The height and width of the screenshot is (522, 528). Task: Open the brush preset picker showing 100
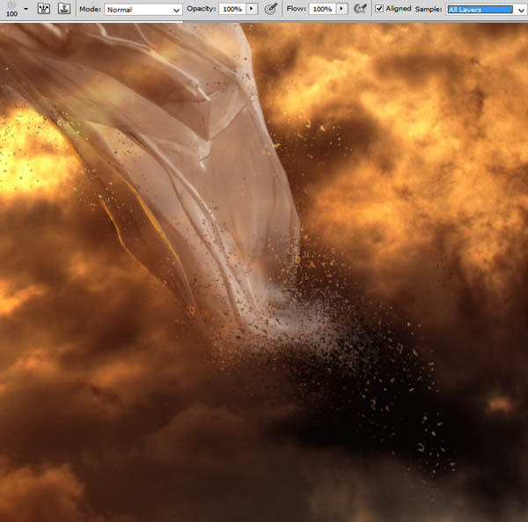tap(11, 9)
